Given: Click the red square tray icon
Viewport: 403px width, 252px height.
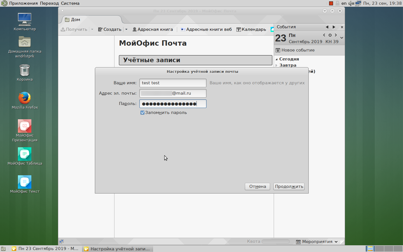Looking at the screenshot, I should point(331,3).
